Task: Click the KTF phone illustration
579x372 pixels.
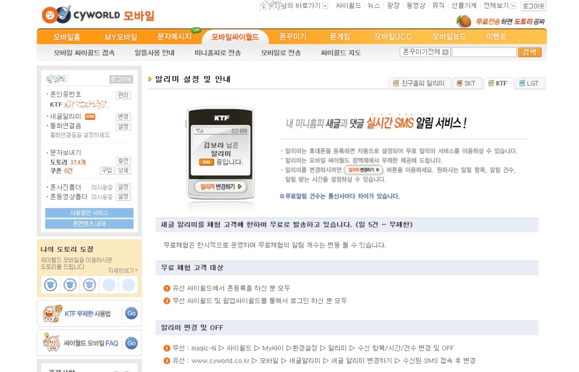Action: 221,153
